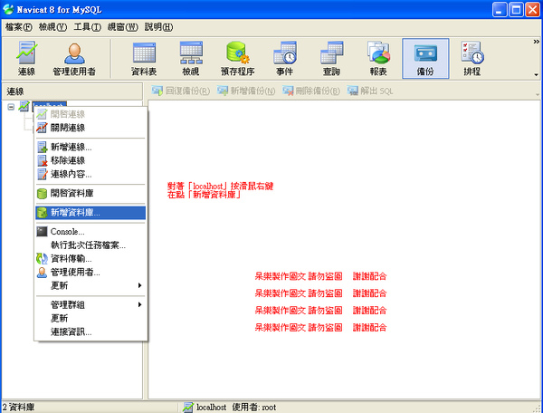543x413 pixels.
Task: Click 回復備份(R) restore backup button
Action: click(x=181, y=91)
